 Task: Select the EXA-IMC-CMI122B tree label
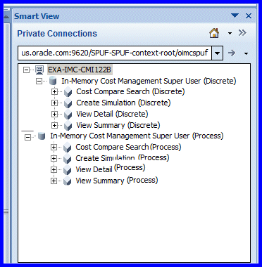tap(80, 70)
